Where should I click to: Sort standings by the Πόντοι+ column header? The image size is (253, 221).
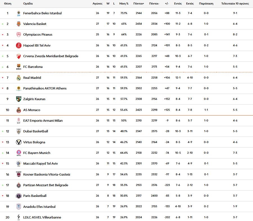[x=139, y=4]
